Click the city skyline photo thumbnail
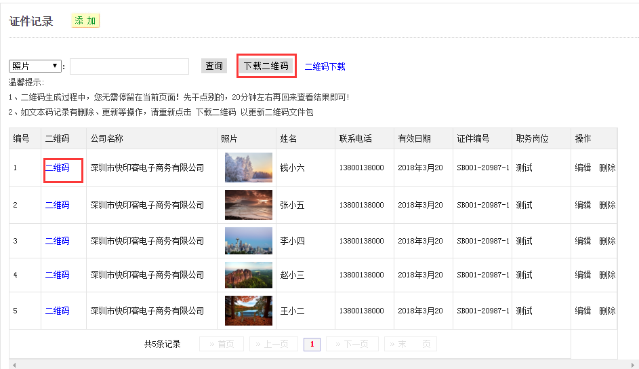This screenshot has height=369, width=639. tap(248, 241)
